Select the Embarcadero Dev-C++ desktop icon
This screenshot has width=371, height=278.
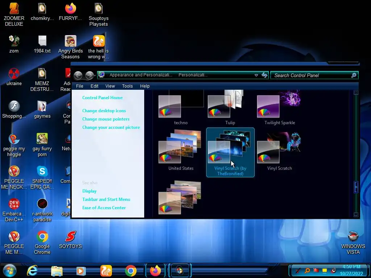[x=14, y=210]
